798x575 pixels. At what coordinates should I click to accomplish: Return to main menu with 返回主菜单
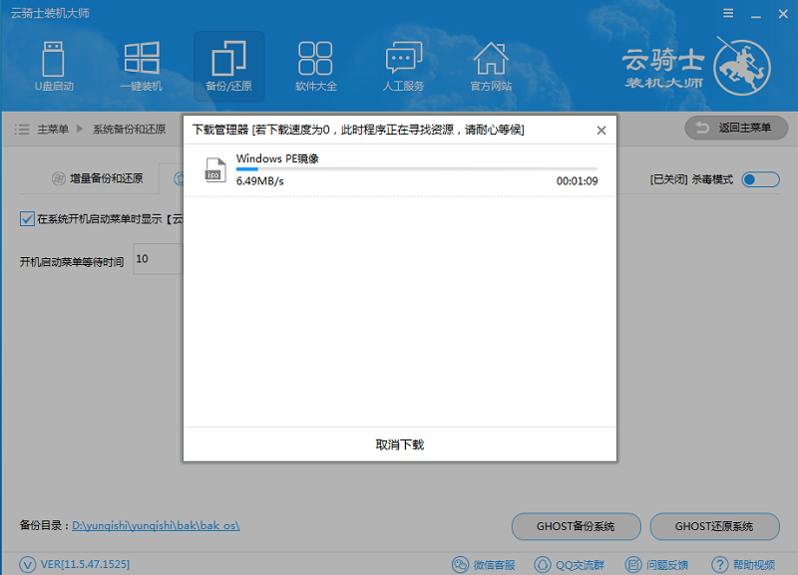pyautogui.click(x=736, y=128)
